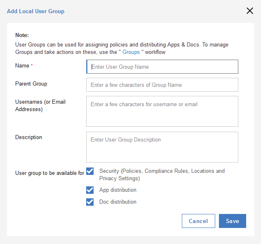Screen dimensions: 261x244
Task: Click the Usernames (or Email Addresses) label
Action: tap(40, 105)
